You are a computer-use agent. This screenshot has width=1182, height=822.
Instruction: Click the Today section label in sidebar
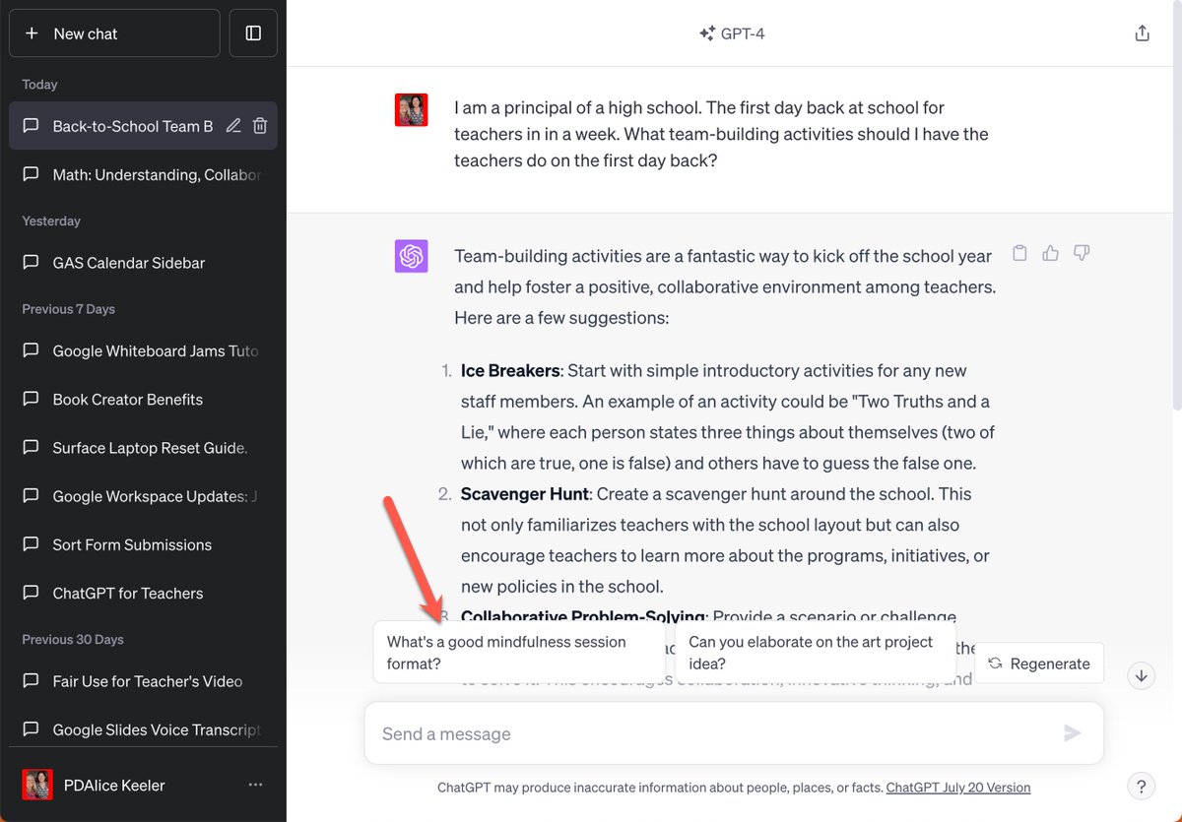tap(39, 85)
